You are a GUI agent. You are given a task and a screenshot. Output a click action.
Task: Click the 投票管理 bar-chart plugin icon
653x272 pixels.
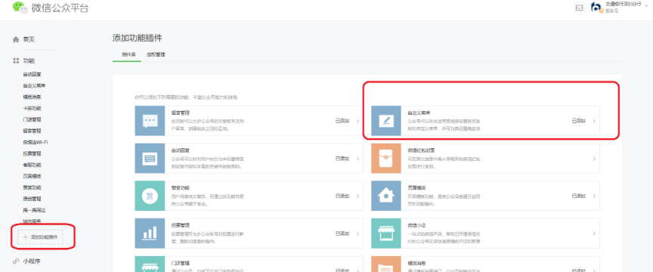click(150, 233)
